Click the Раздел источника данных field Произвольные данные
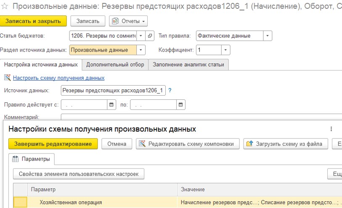The image size is (342, 208). click(103, 50)
